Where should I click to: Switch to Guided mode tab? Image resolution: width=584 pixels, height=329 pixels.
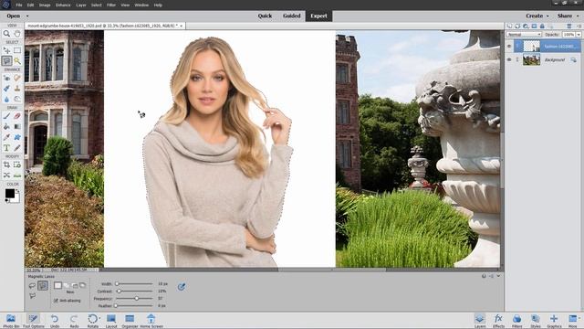coord(292,16)
